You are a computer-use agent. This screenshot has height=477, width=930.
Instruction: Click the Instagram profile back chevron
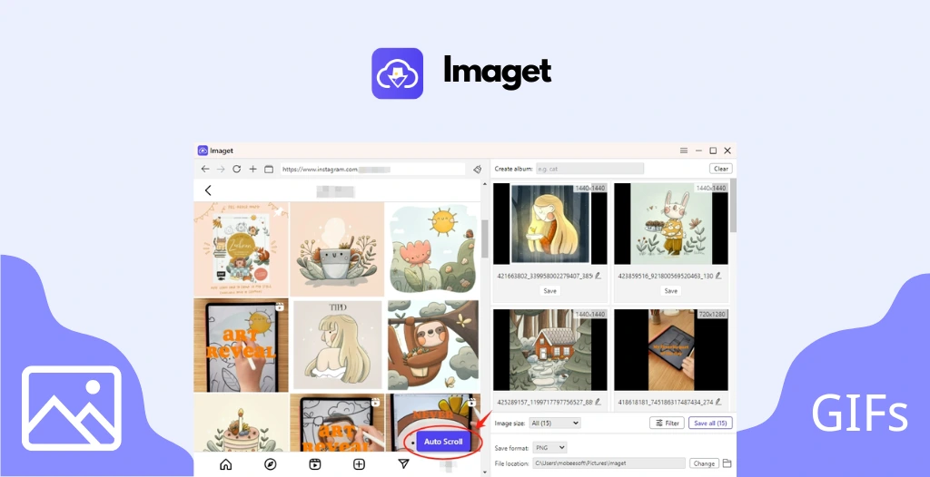208,190
